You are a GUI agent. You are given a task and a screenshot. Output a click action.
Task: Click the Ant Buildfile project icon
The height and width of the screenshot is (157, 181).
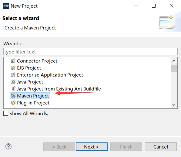tap(13, 89)
